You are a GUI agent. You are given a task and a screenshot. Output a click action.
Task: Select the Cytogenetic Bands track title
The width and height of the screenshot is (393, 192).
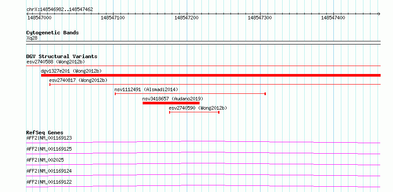53,33
